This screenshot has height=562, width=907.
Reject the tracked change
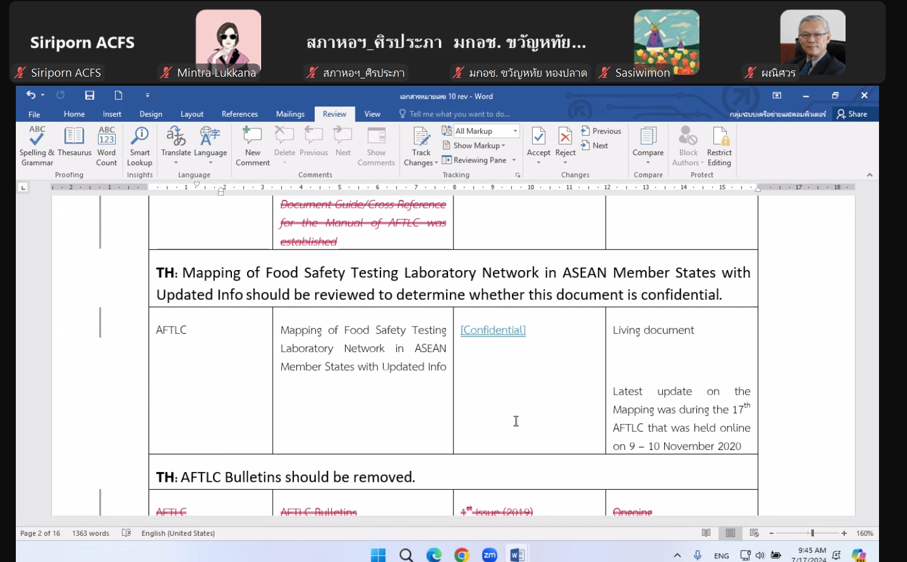(565, 140)
